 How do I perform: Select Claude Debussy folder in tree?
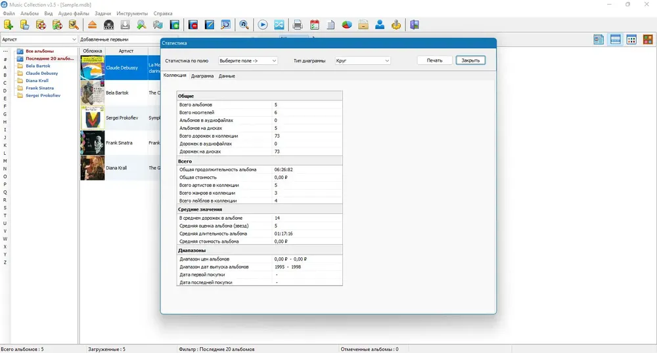(42, 73)
